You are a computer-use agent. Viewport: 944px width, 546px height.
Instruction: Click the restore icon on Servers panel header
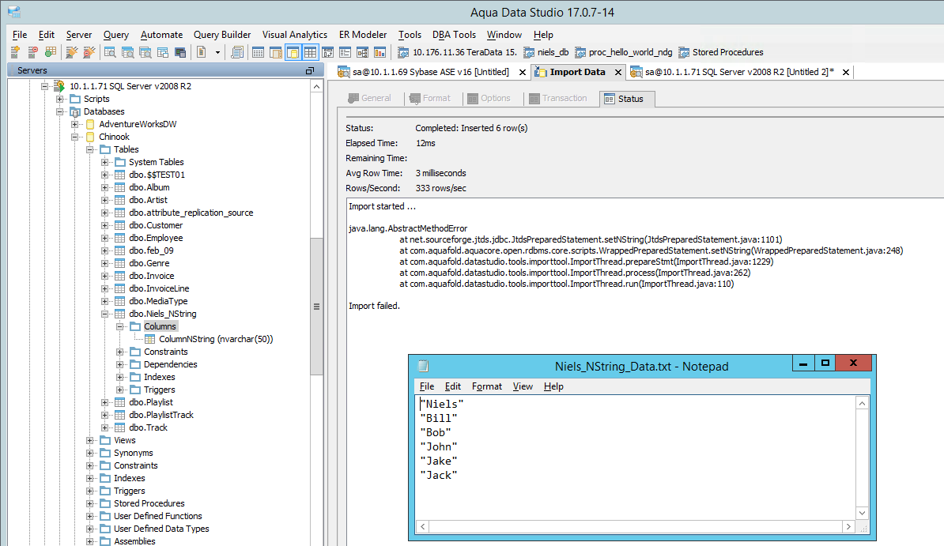(x=309, y=70)
